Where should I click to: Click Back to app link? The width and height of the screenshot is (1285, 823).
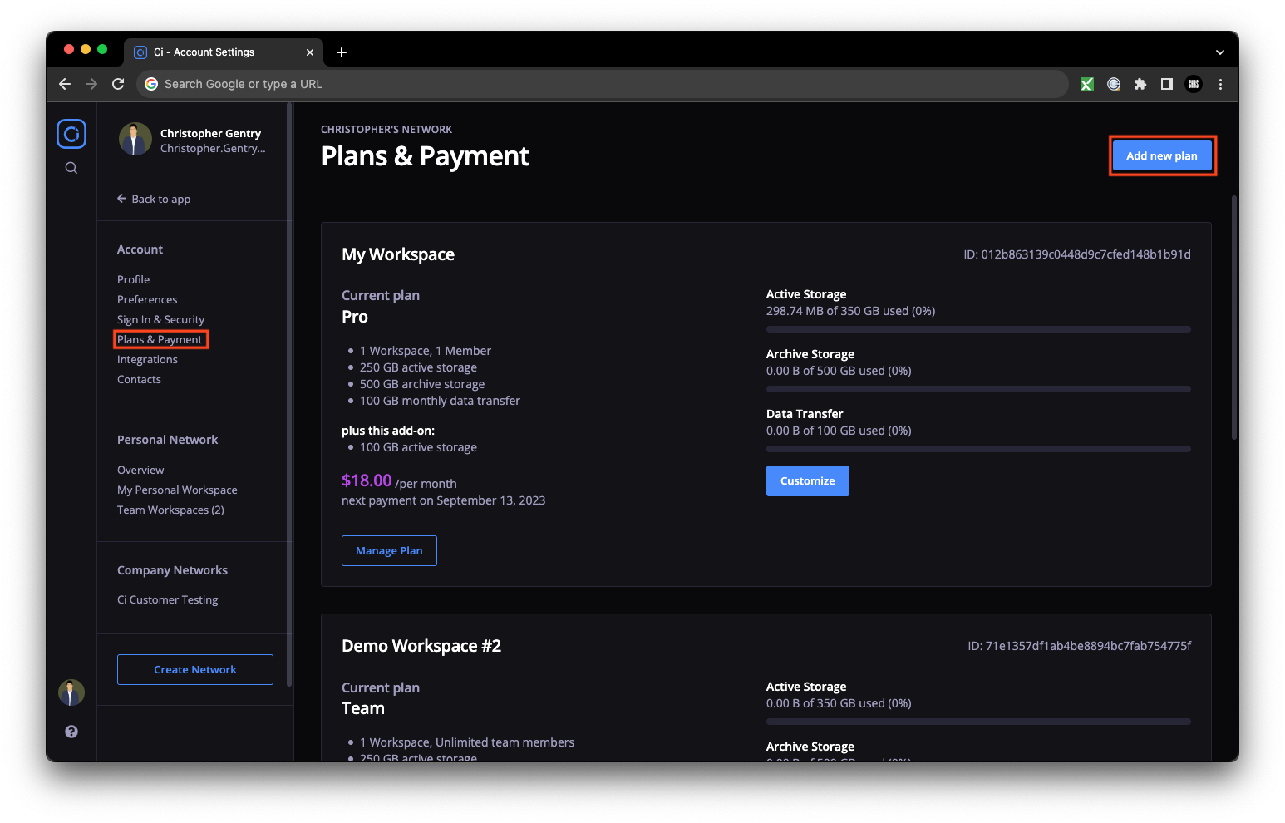coord(154,199)
